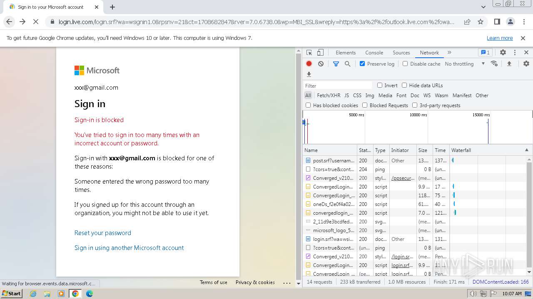This screenshot has height=299, width=533.
Task: Open network search magnifier
Action: tap(347, 64)
